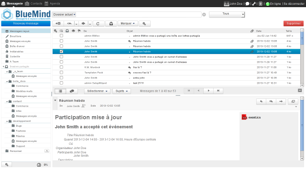Check the 'entre john' message checkbox
306x172 pixels.
(61, 78)
